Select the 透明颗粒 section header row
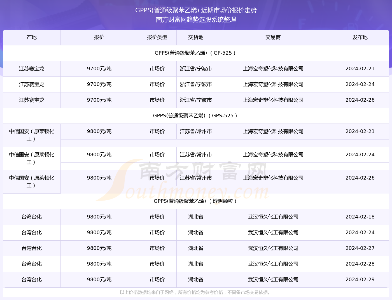 pos(195,201)
